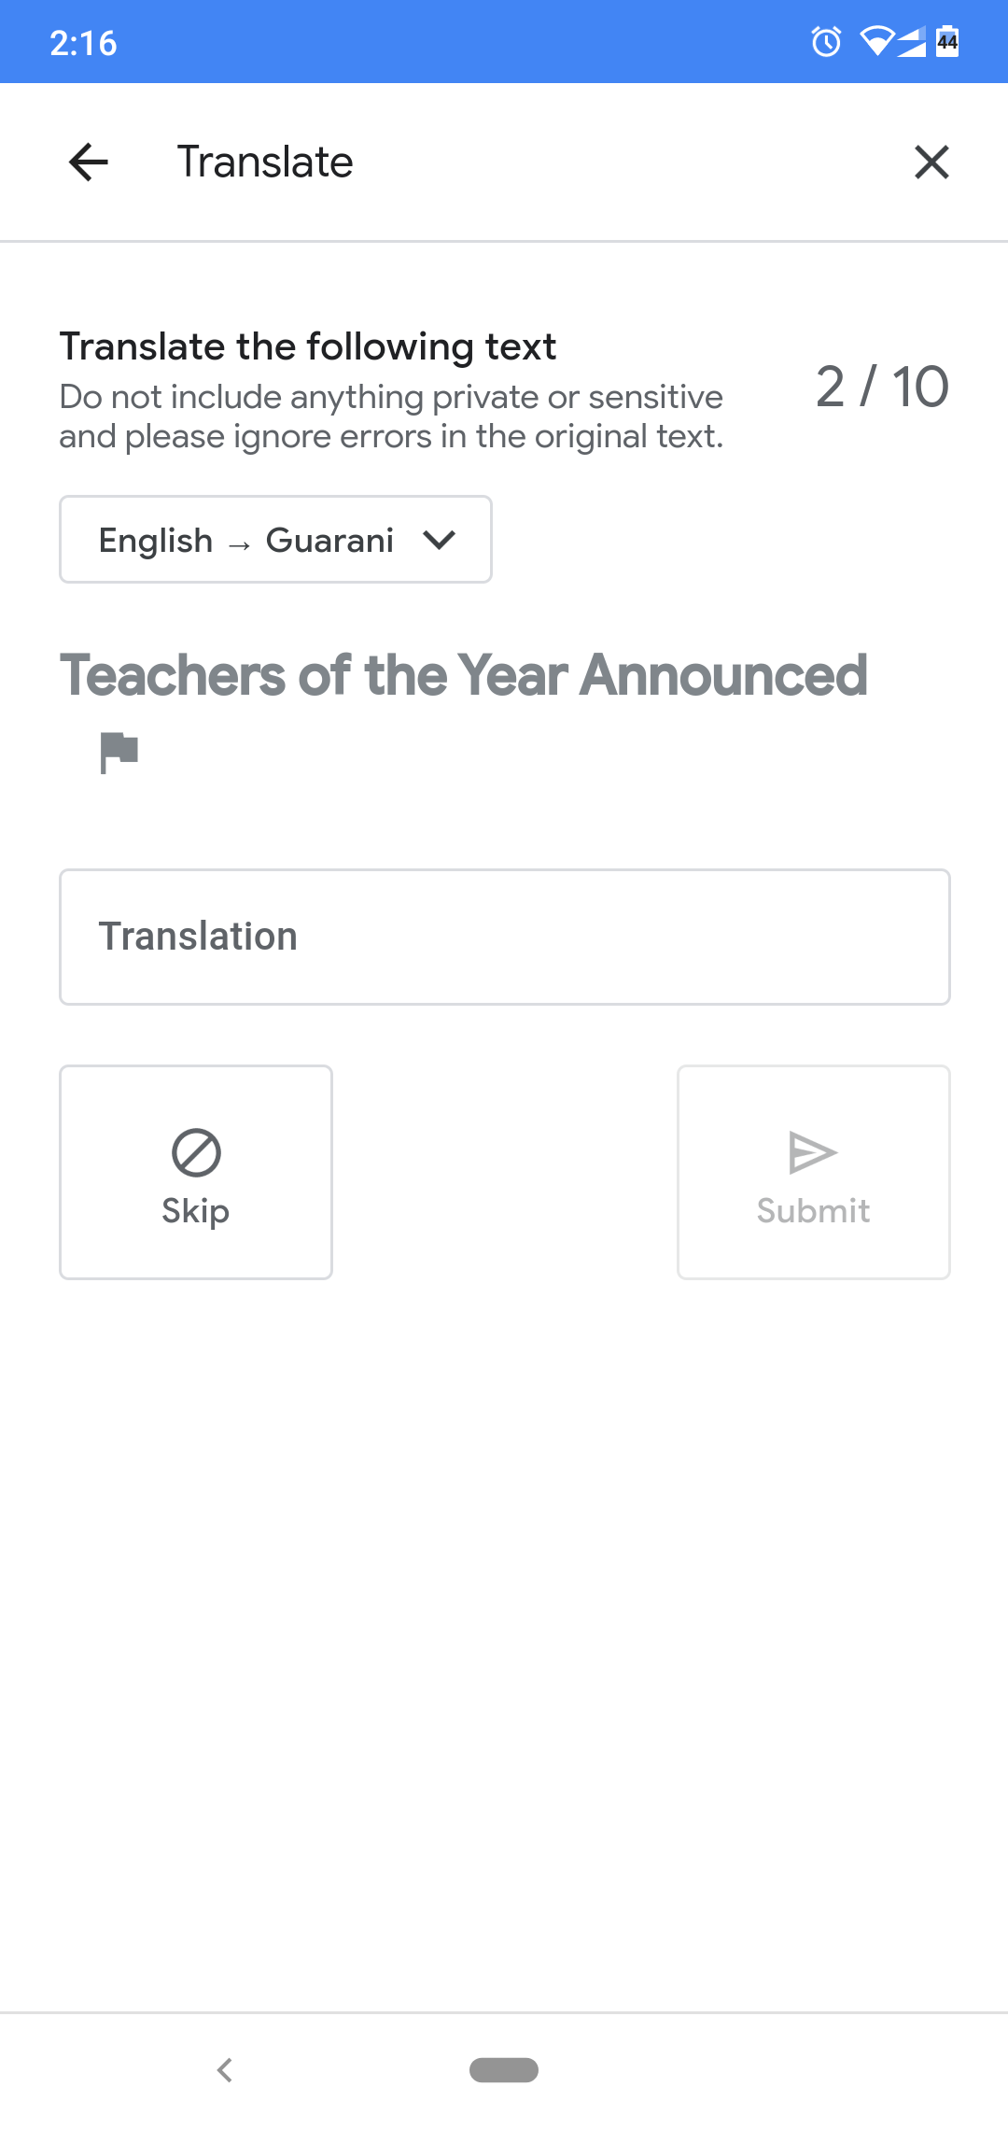The width and height of the screenshot is (1008, 2129).
Task: Tap the circle-slash Skip icon
Action: click(196, 1152)
